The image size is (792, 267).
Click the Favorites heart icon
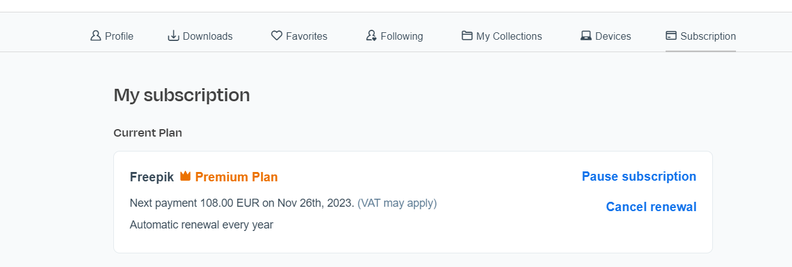tap(277, 36)
